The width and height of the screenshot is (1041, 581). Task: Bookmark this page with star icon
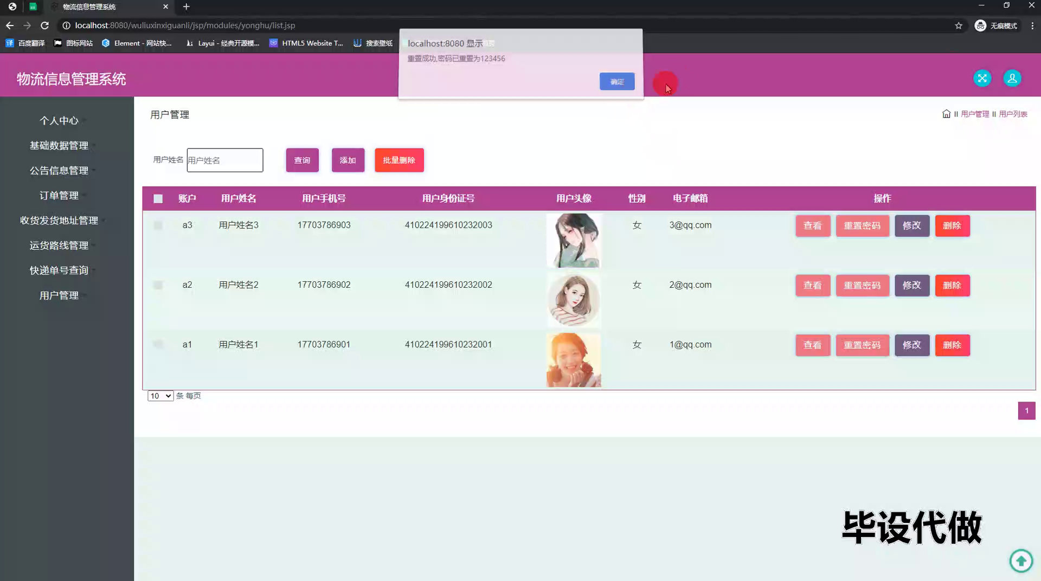959,25
